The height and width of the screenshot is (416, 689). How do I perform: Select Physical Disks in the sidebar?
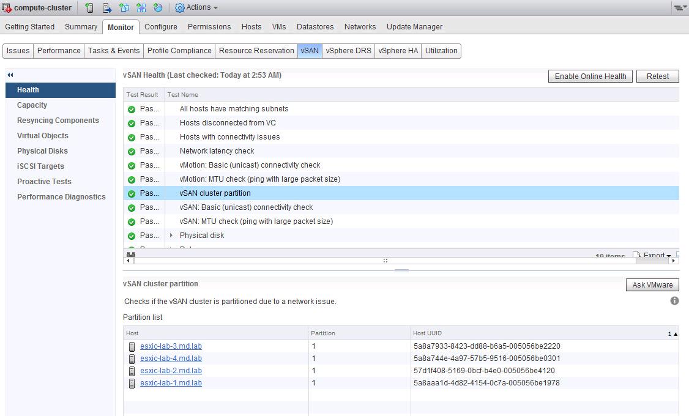pos(61,151)
